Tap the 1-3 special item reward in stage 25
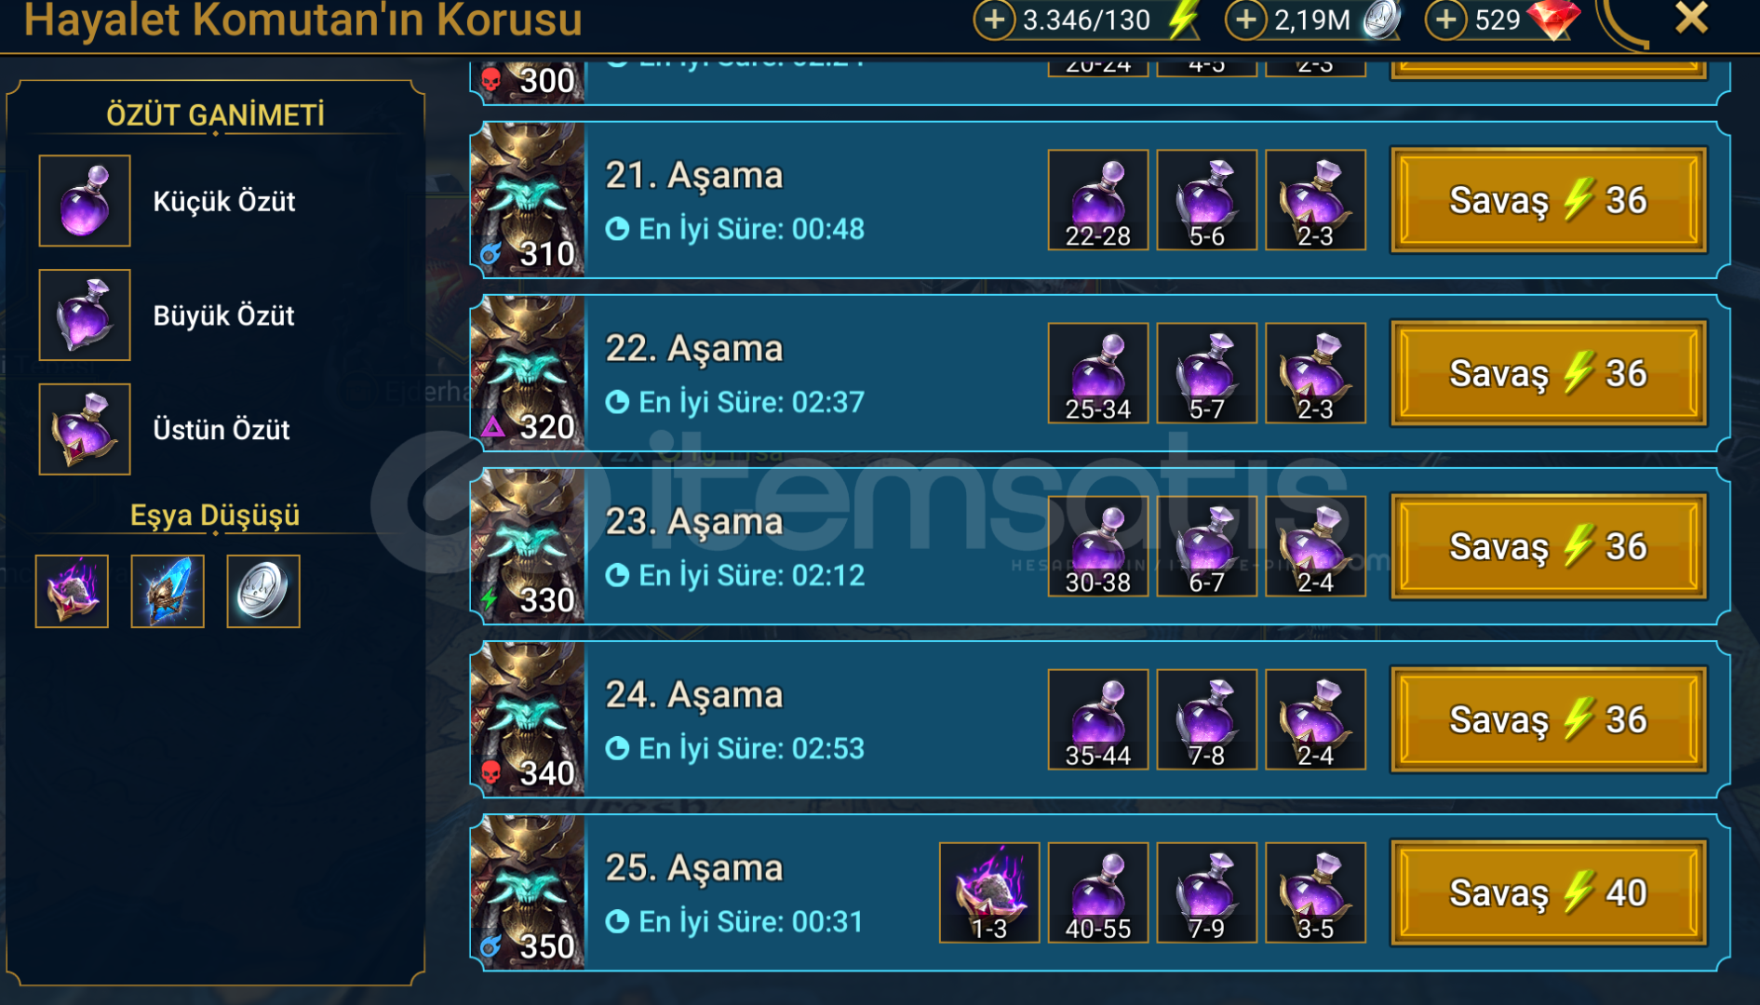Viewport: 1760px width, 1005px height. click(x=989, y=892)
